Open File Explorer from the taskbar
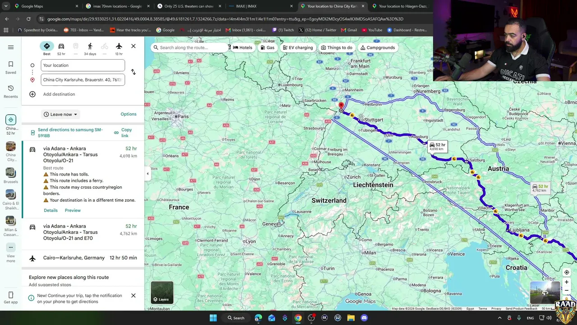577x325 pixels. (351, 318)
